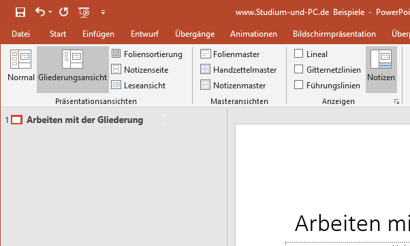
Task: Switch to Leseansicht reading view
Action: pyautogui.click(x=138, y=86)
